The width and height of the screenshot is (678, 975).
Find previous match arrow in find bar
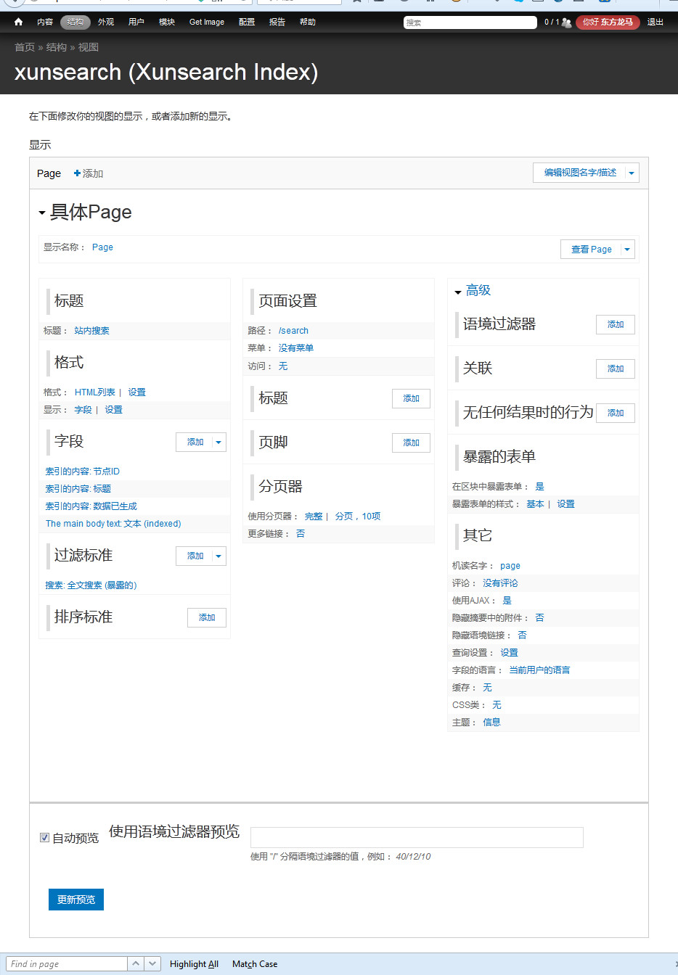point(136,963)
